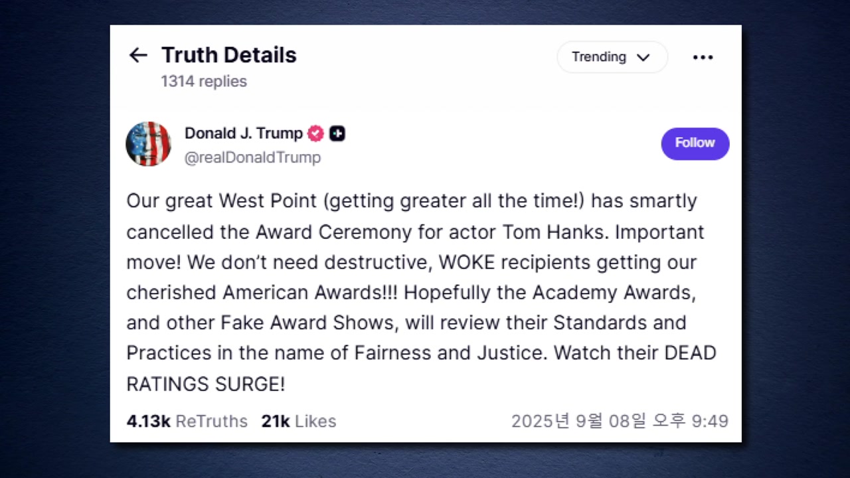This screenshot has width=850, height=478.
Task: Click the Donald J. Trump display name
Action: [243, 133]
